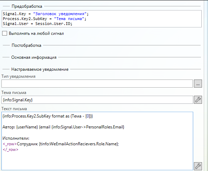This screenshot has width=208, height=171.
Task: Collapse the Предобработка section header
Action: point(27,6)
